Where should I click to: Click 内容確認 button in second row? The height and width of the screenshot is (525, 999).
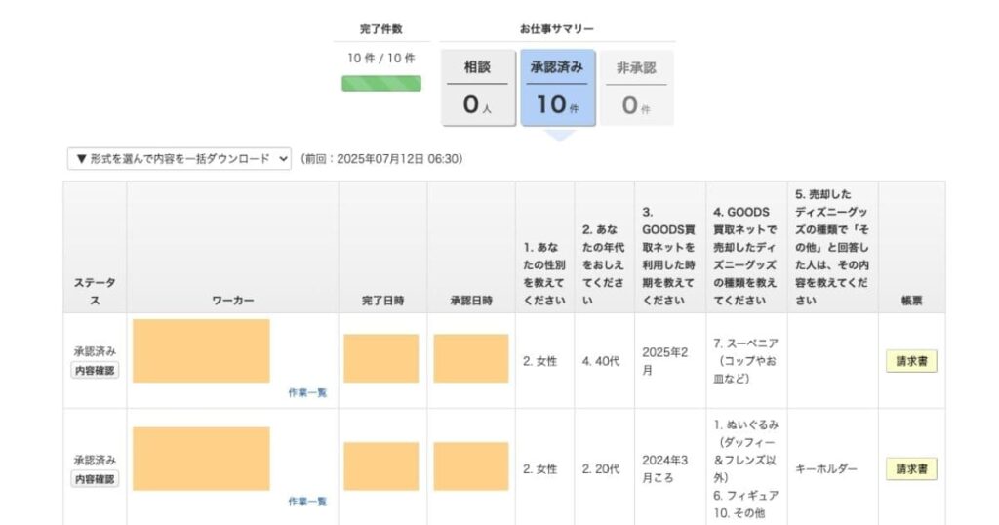click(x=95, y=479)
